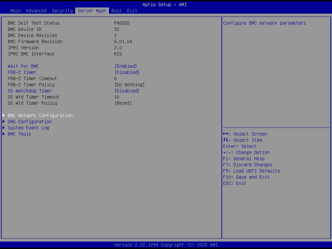Open the FRB-2 Timer Policy Do Nothing dropdown
The width and height of the screenshot is (332, 249).
point(130,85)
